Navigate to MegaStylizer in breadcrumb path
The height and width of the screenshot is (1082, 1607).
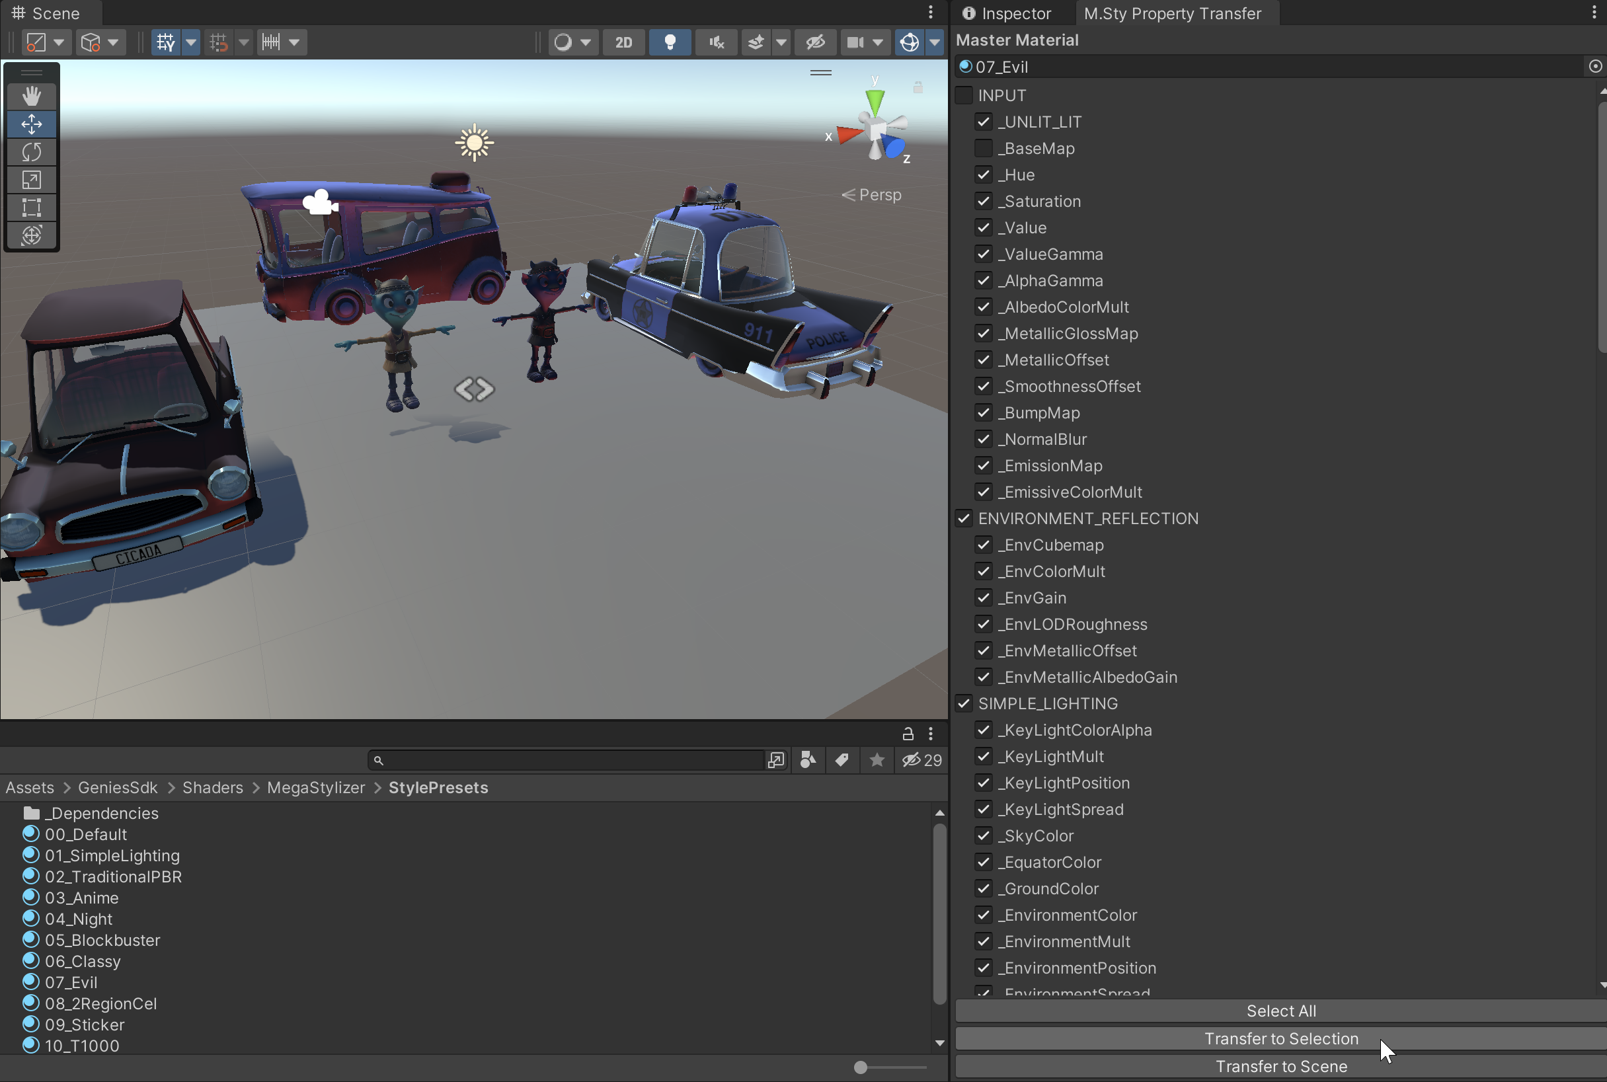pyautogui.click(x=316, y=787)
